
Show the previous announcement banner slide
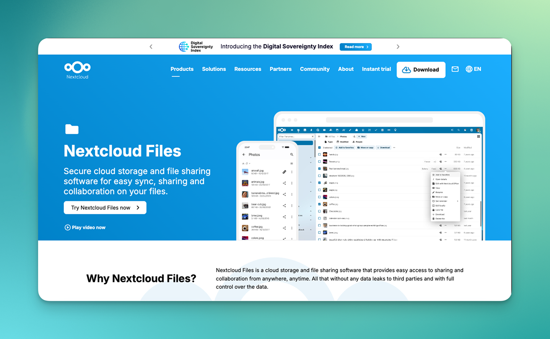pyautogui.click(x=151, y=47)
